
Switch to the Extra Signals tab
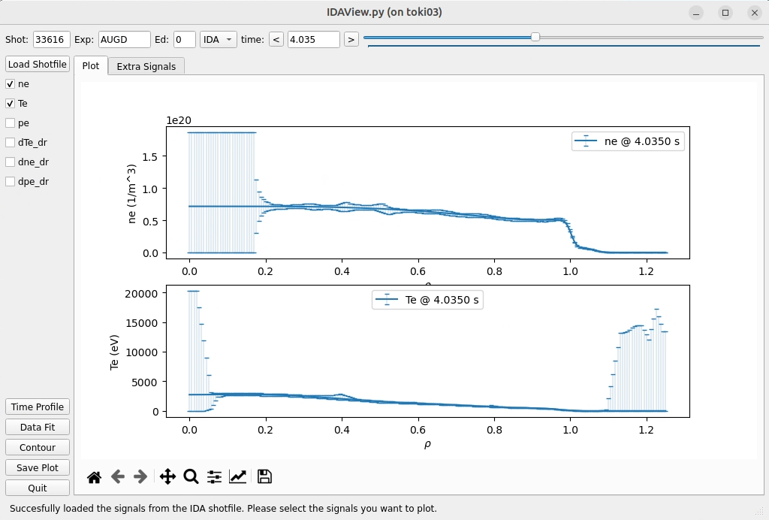click(x=146, y=66)
